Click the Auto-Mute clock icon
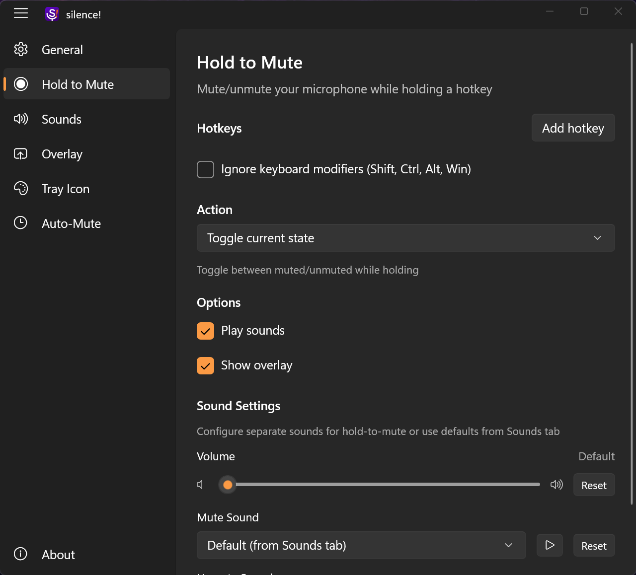This screenshot has height=575, width=636. point(21,223)
